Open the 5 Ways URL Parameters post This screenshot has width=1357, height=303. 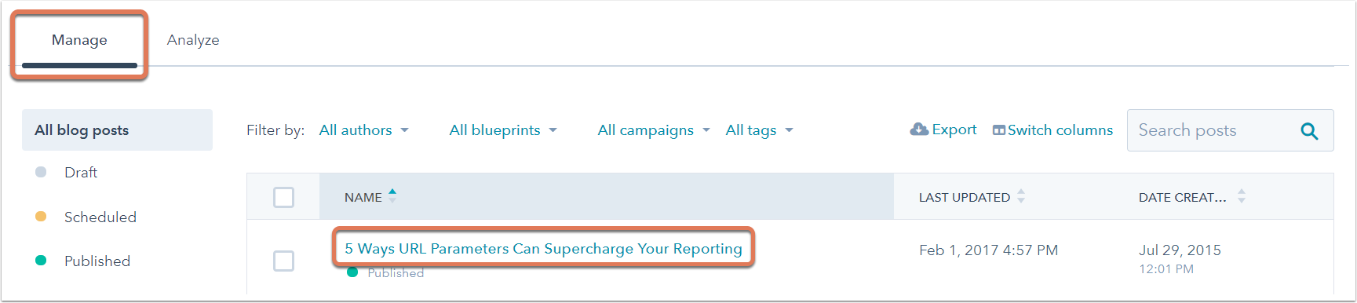[x=543, y=249]
